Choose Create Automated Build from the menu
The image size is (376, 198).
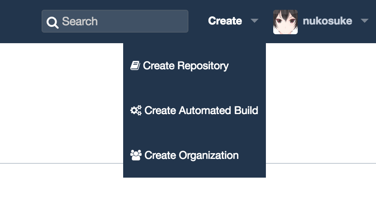click(194, 110)
